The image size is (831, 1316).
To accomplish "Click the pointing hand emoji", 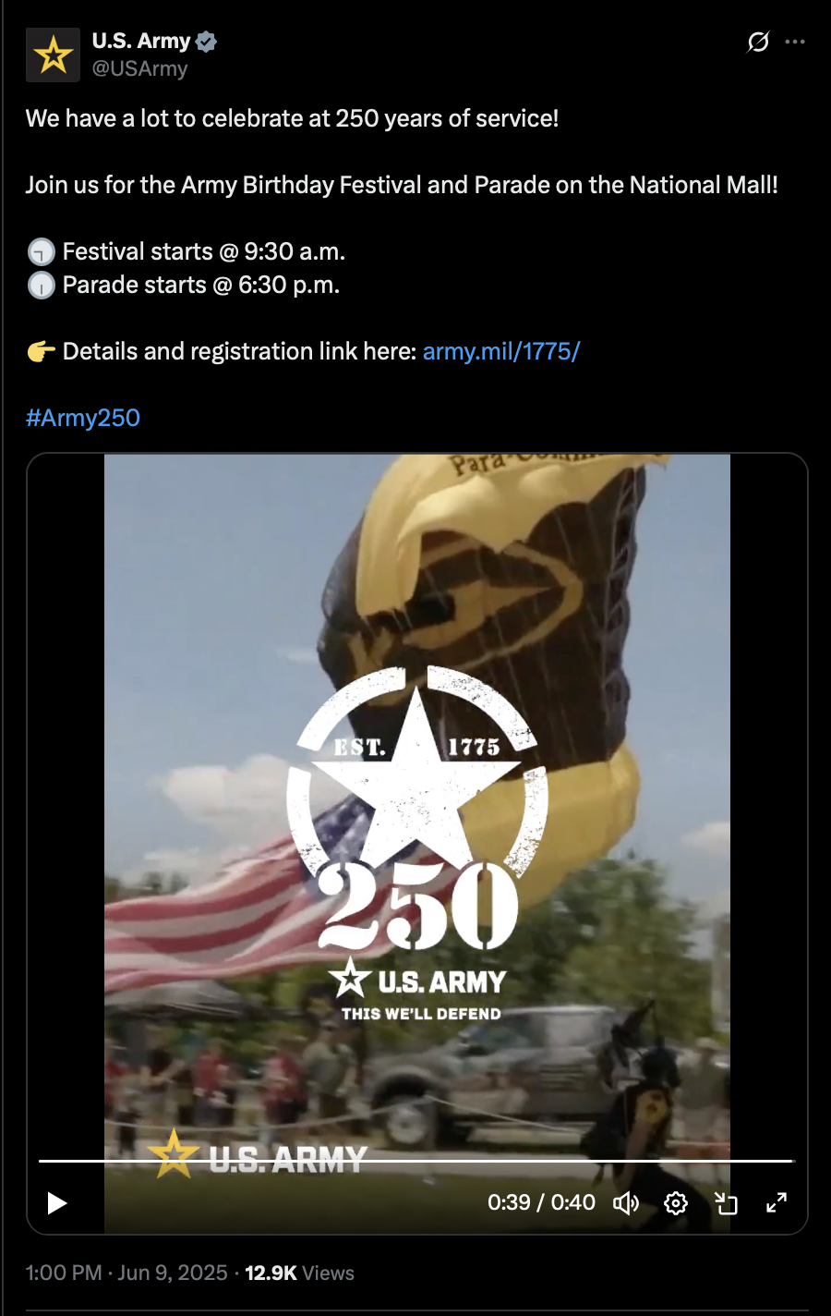I will coord(41,351).
